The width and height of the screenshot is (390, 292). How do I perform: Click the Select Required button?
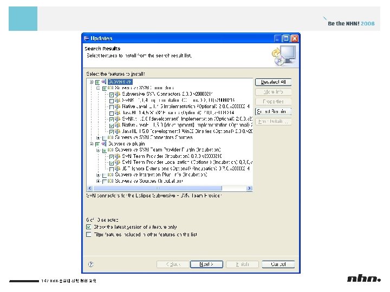pos(273,111)
